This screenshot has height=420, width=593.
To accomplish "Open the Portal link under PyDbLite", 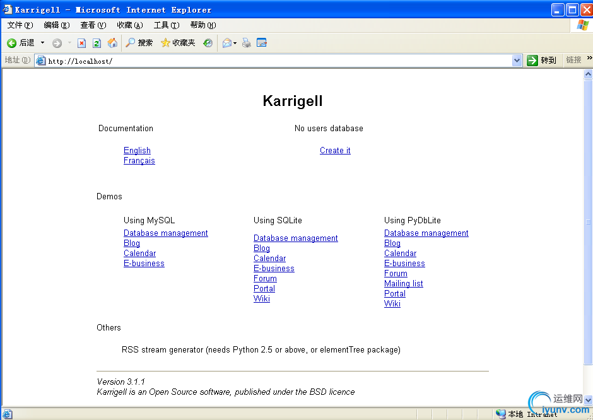I will click(395, 294).
